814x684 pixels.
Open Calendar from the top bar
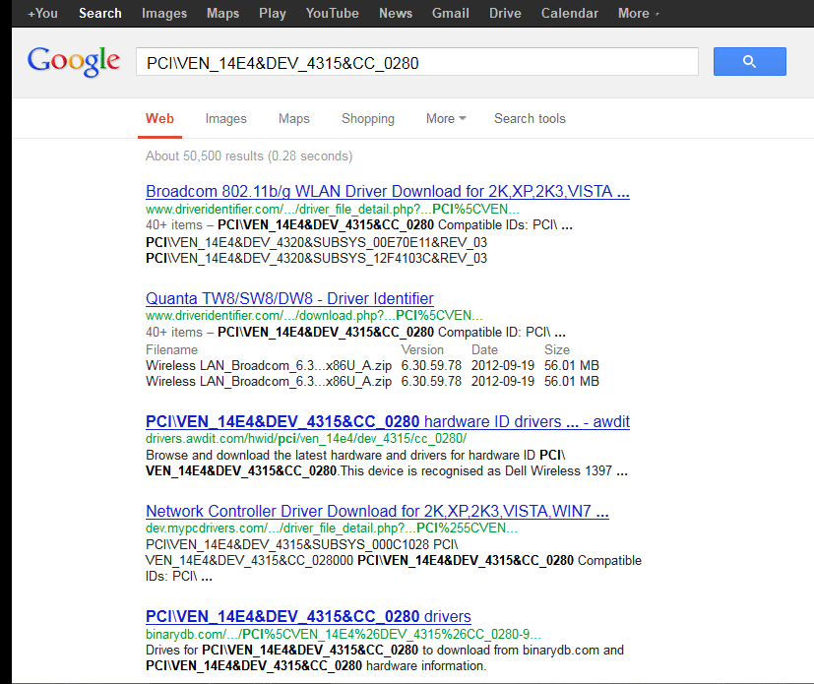click(570, 13)
